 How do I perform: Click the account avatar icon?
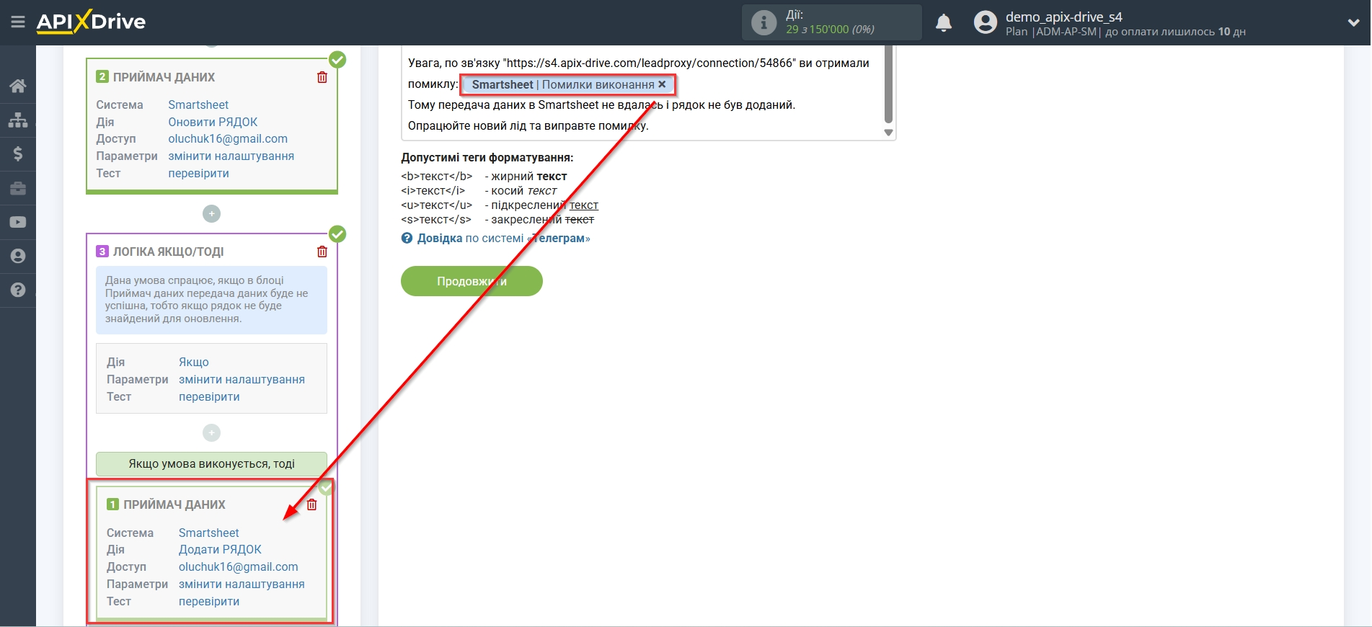coord(985,22)
